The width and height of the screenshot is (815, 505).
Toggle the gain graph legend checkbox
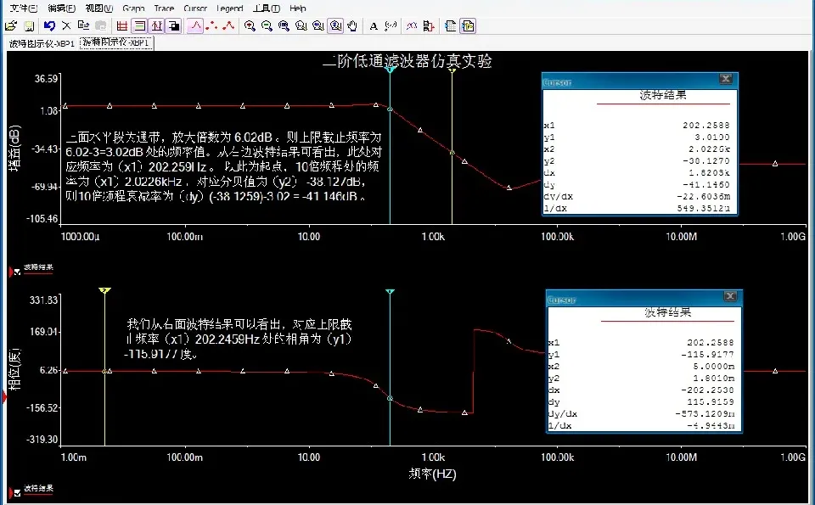pos(17,272)
